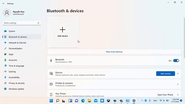The height and width of the screenshot is (104, 185).
Task: Click the ENG language indicator
Action: [155, 101]
